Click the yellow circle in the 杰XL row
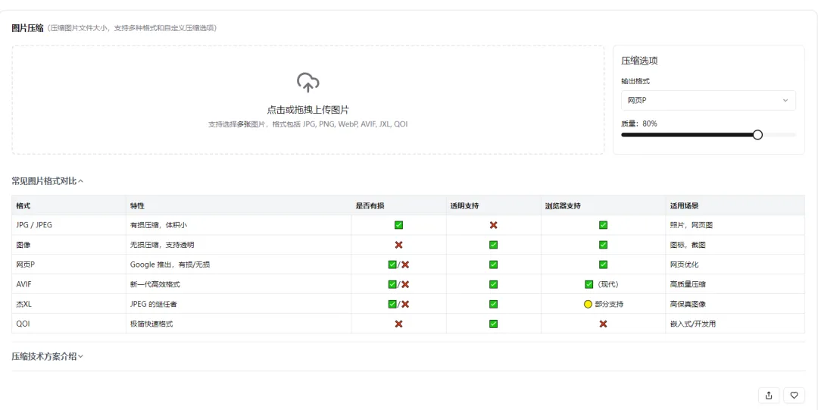Viewport: 818px width, 410px height. pyautogui.click(x=588, y=304)
